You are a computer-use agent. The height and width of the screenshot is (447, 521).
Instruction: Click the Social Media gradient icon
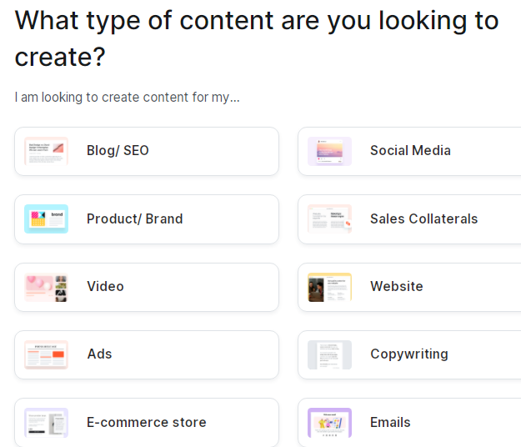(x=329, y=151)
